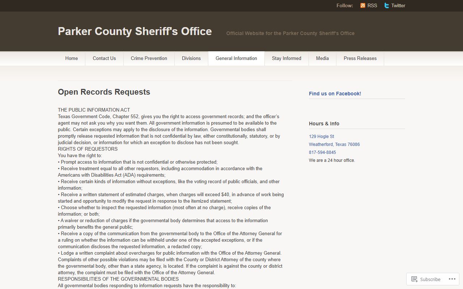
Task: Open the Stay Informed menu
Action: (x=286, y=59)
